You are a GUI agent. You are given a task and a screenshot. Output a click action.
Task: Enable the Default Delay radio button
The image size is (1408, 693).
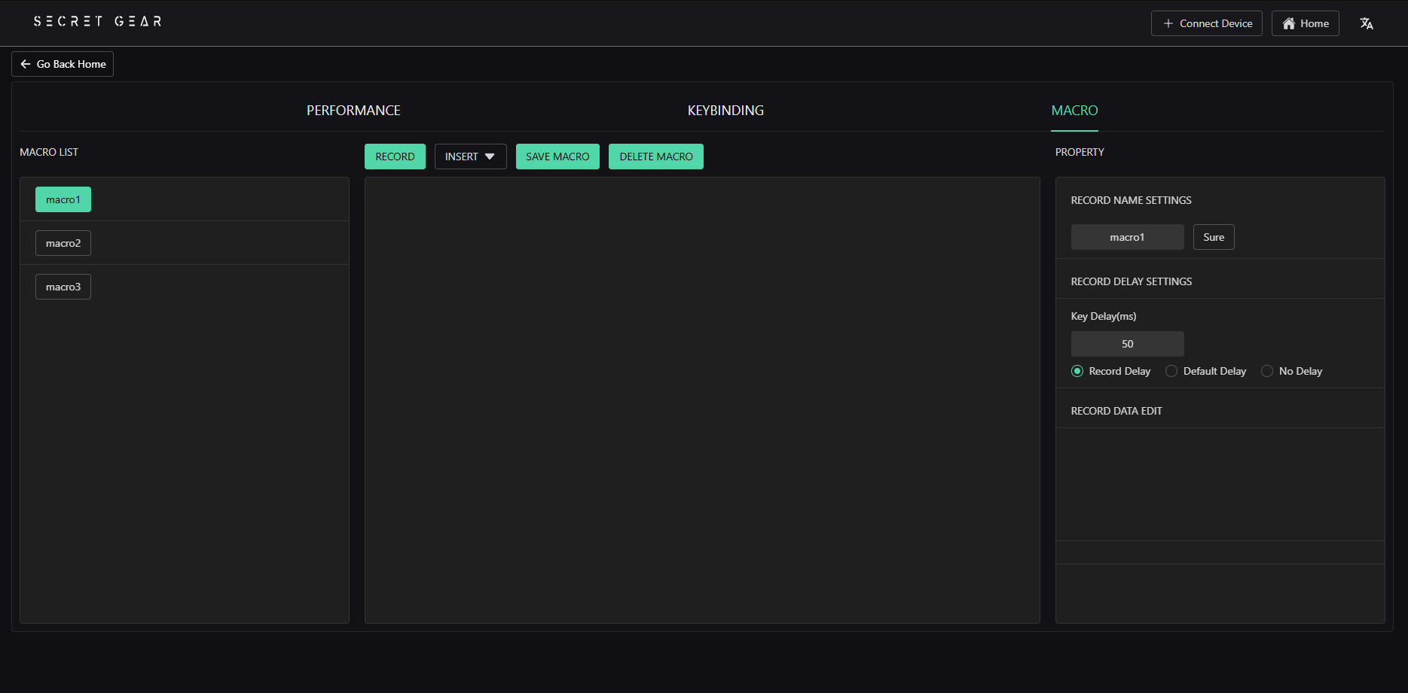[x=1171, y=371]
